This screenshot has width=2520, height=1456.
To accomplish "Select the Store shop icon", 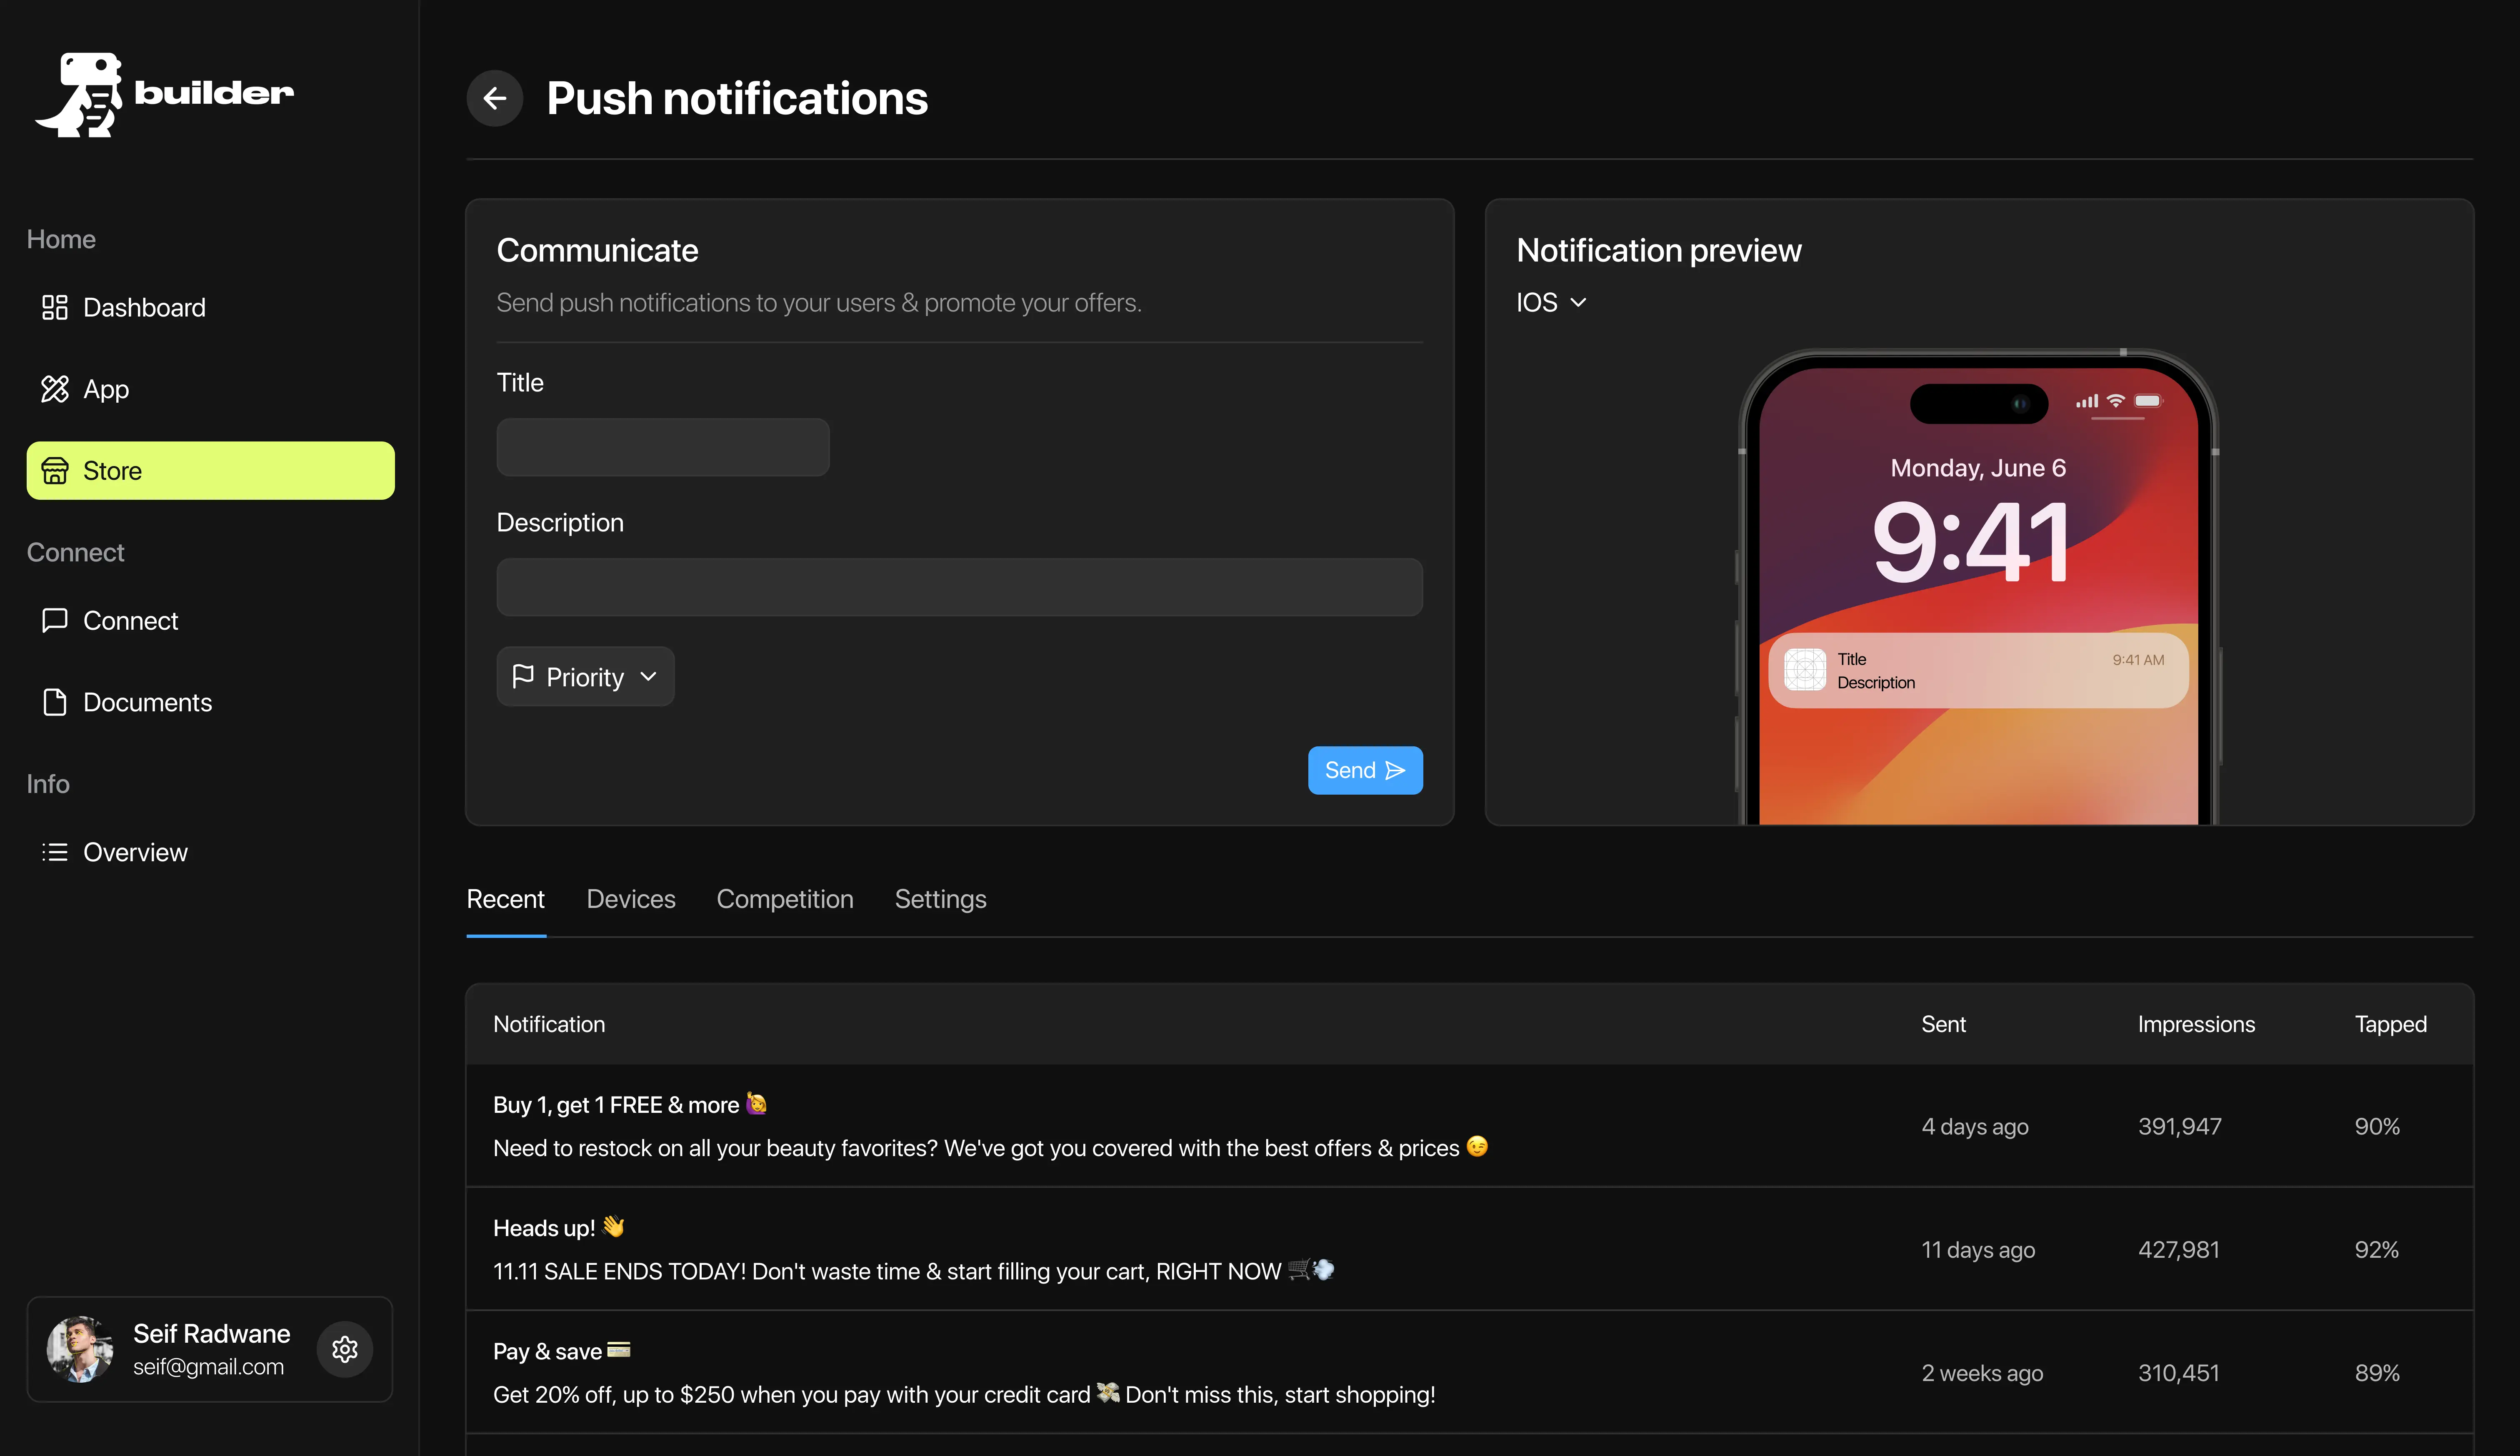I will coord(55,471).
